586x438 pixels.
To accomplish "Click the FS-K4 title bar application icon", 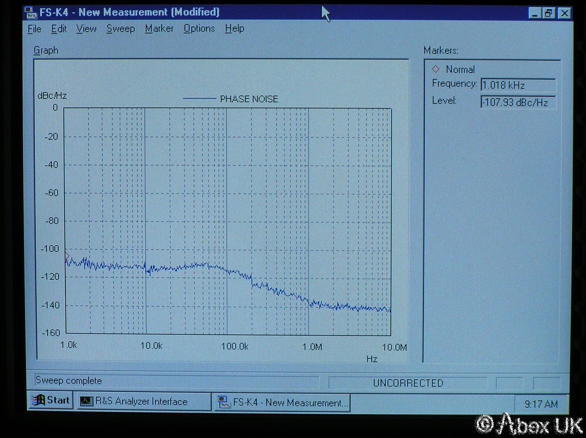I will (x=31, y=12).
